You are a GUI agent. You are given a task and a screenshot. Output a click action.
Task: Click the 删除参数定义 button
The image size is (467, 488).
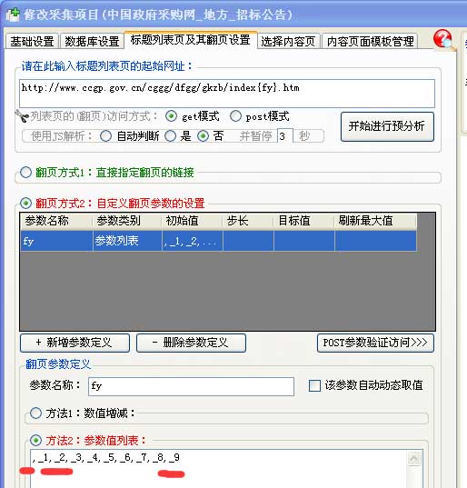191,343
